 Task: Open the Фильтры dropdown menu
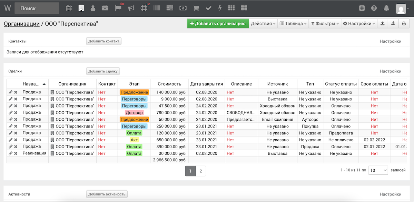pyautogui.click(x=325, y=23)
